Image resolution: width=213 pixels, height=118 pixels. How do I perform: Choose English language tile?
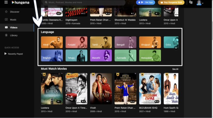point(52,55)
